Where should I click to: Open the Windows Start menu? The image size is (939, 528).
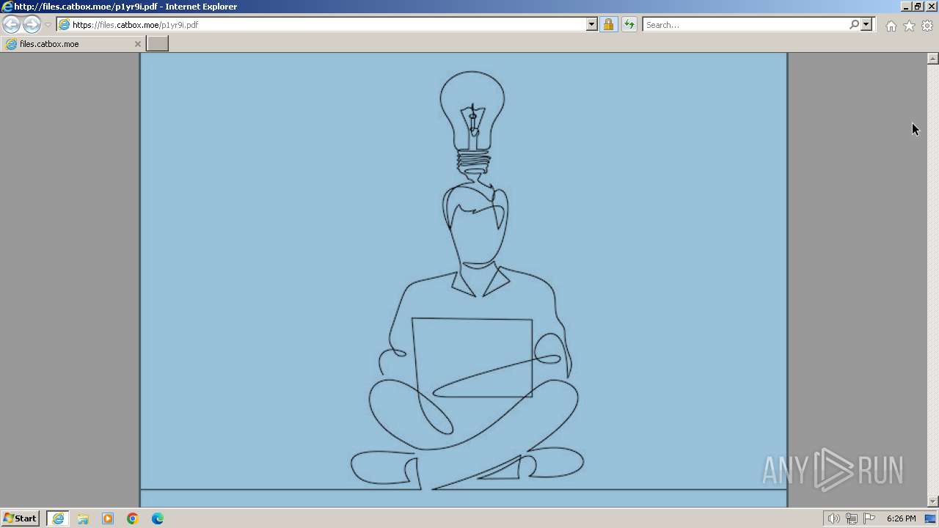click(x=21, y=518)
